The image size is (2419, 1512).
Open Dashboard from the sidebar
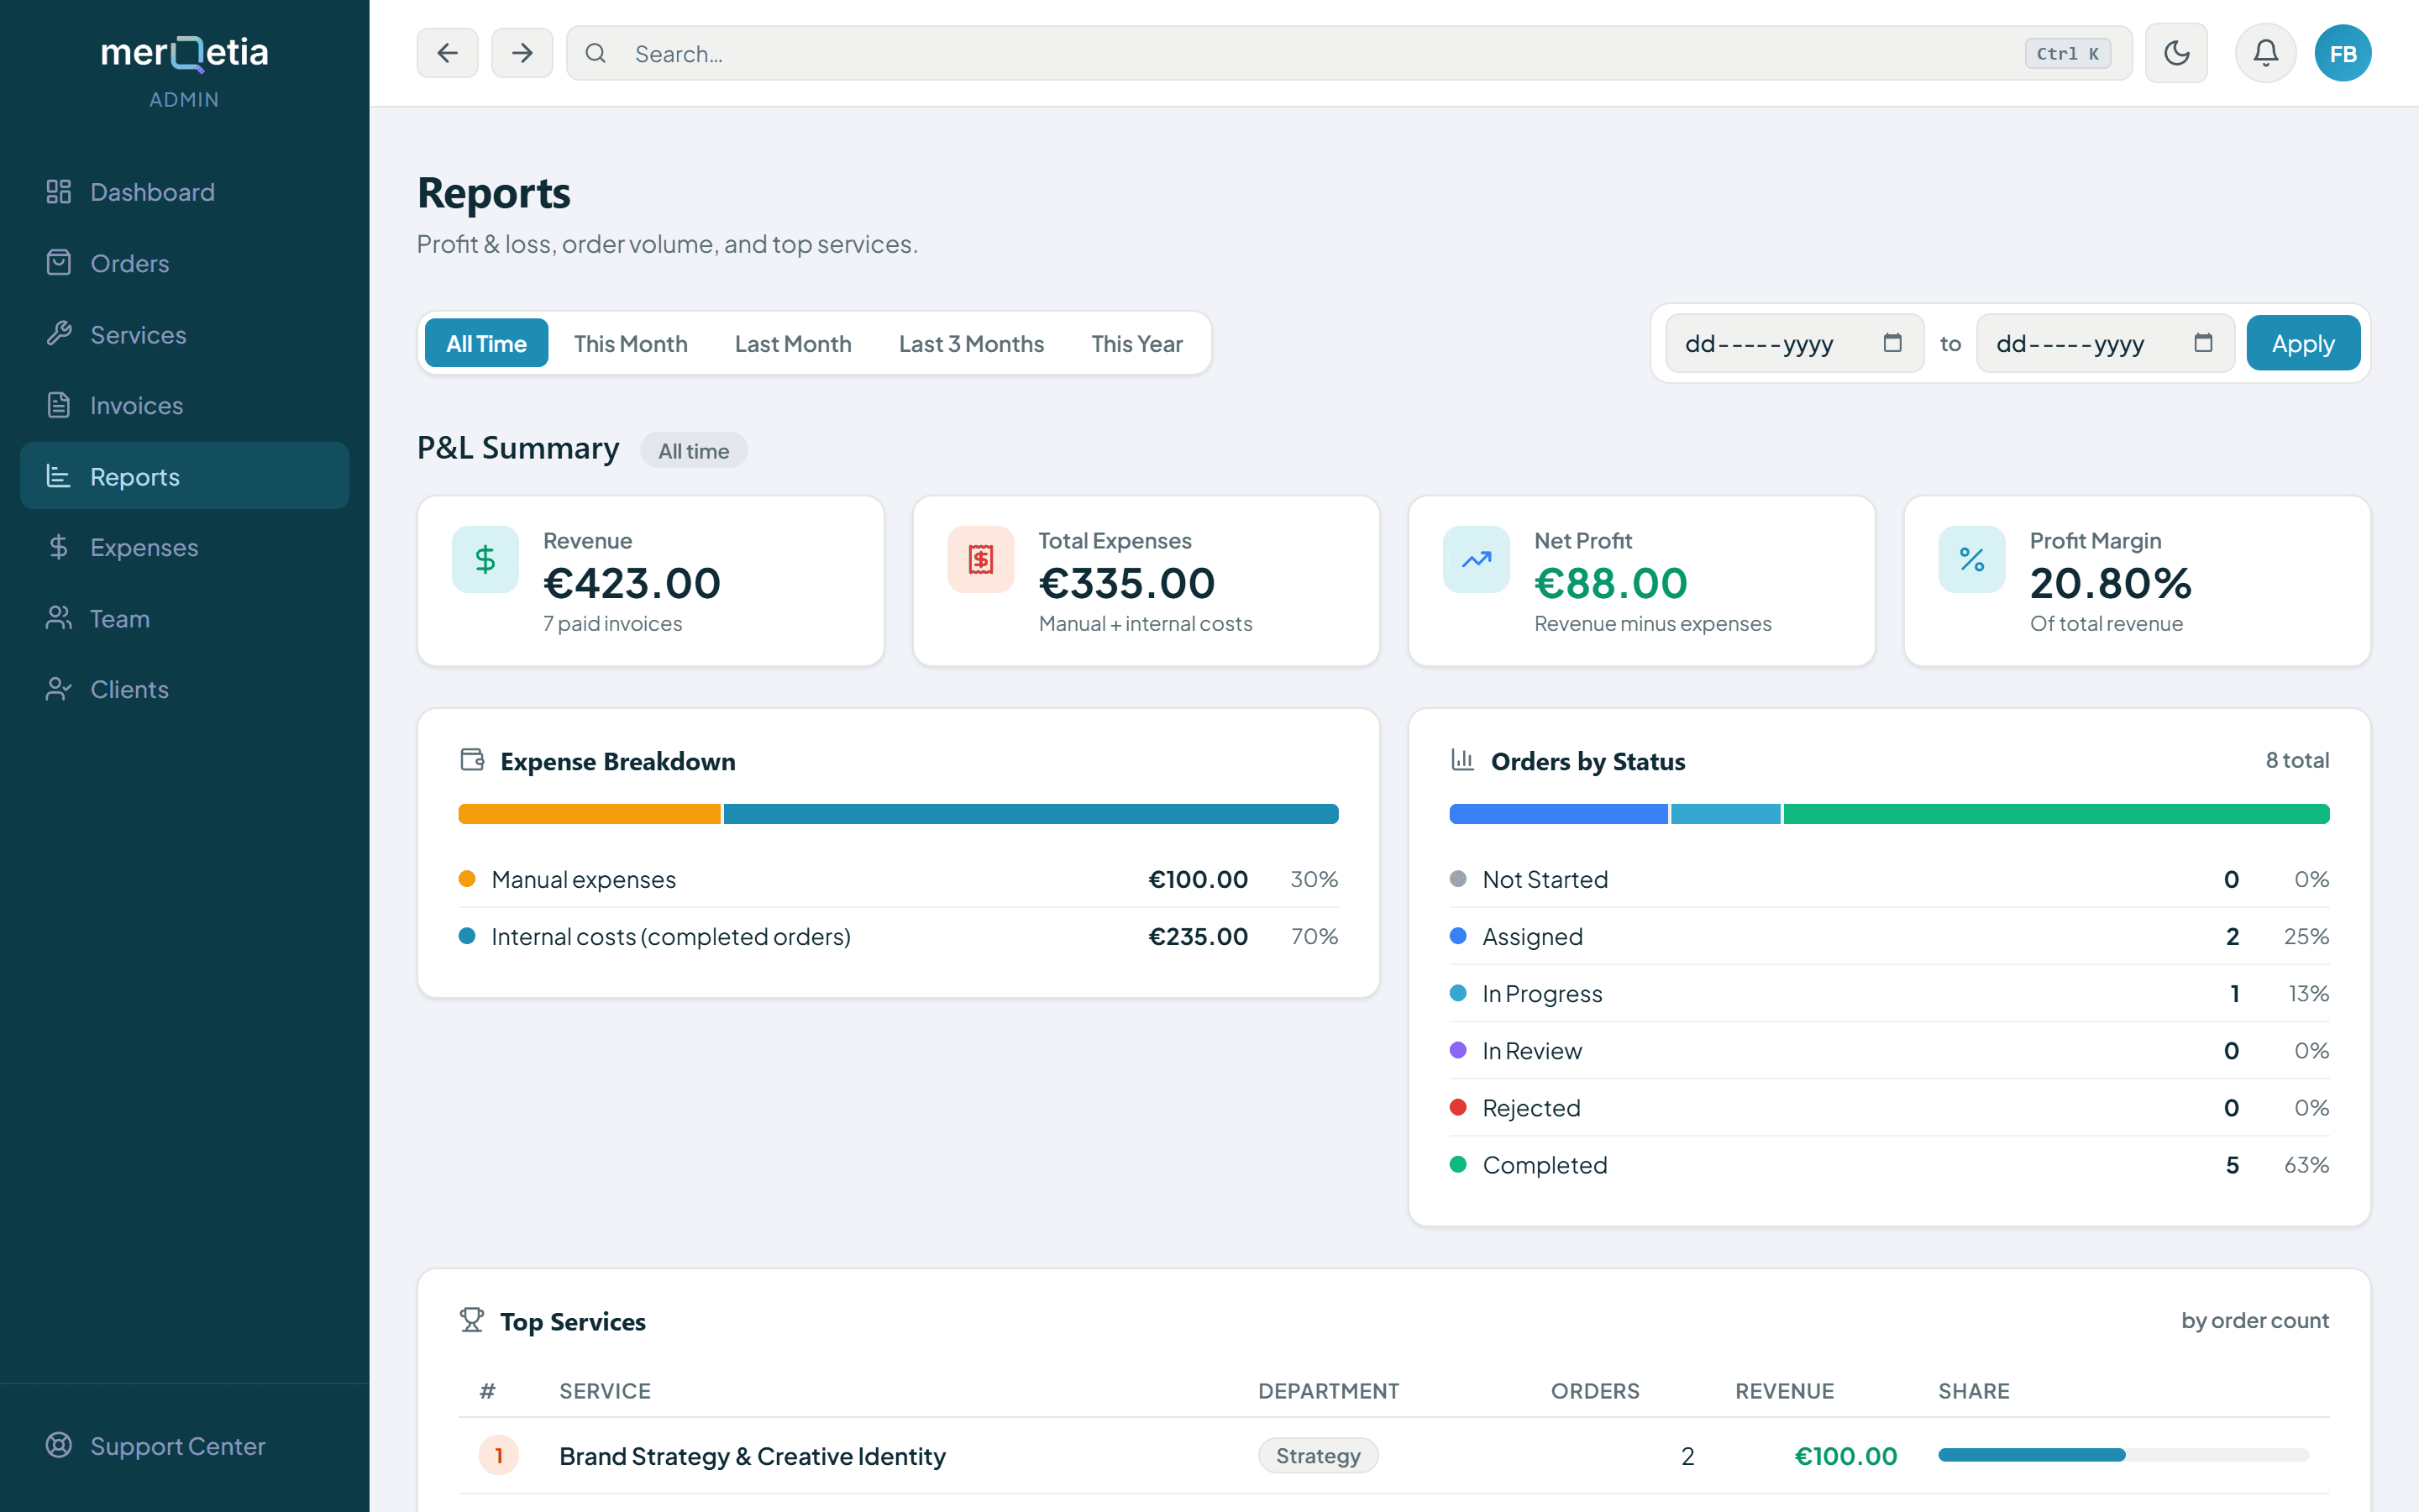click(184, 192)
